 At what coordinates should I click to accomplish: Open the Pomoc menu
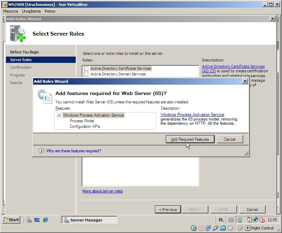coord(50,11)
